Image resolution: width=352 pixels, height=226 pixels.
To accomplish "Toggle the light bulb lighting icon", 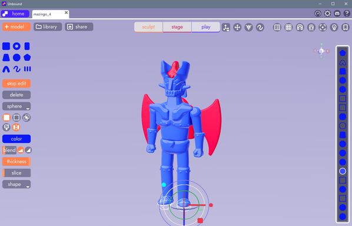I will pyautogui.click(x=334, y=28).
